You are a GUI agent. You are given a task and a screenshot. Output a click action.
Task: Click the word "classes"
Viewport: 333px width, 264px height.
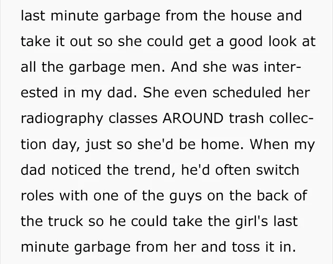click(133, 118)
